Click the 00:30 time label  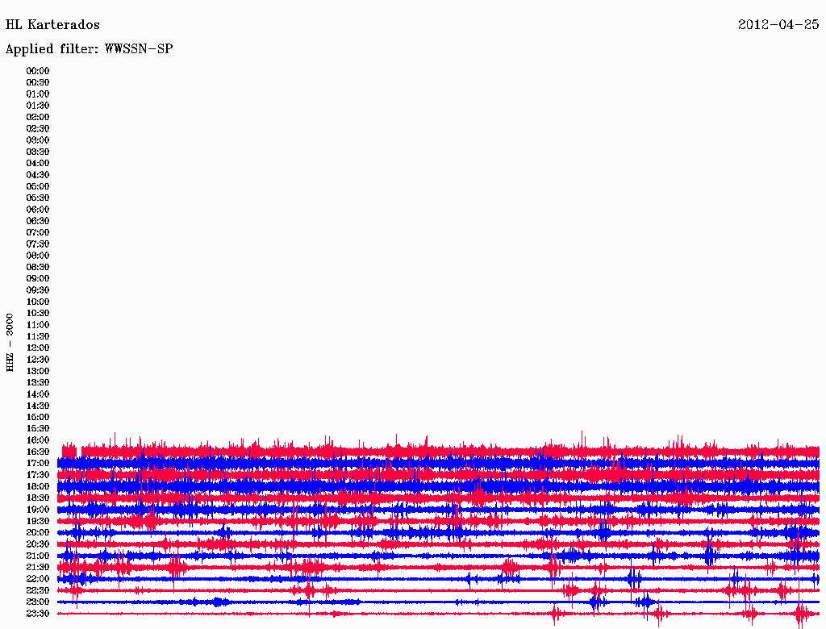[x=37, y=82]
